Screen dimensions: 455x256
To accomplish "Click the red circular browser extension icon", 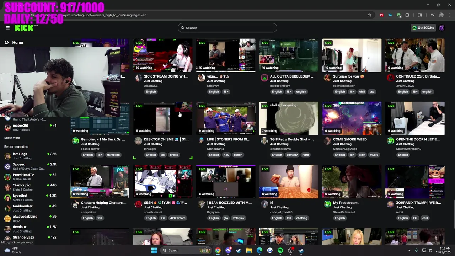I will point(381,15).
